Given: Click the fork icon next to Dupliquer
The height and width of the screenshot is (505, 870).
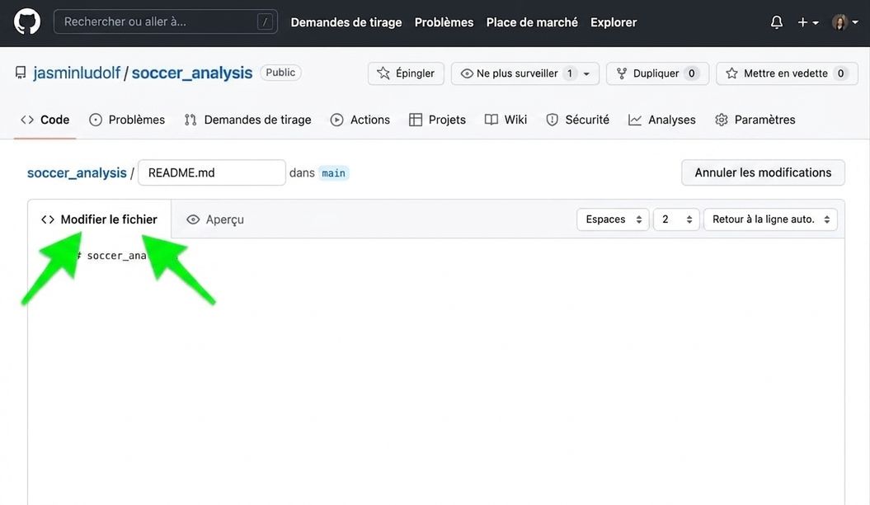Looking at the screenshot, I should pyautogui.click(x=622, y=73).
